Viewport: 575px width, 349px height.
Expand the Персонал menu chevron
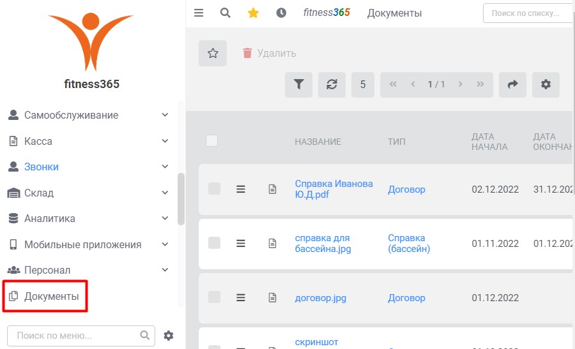click(165, 270)
